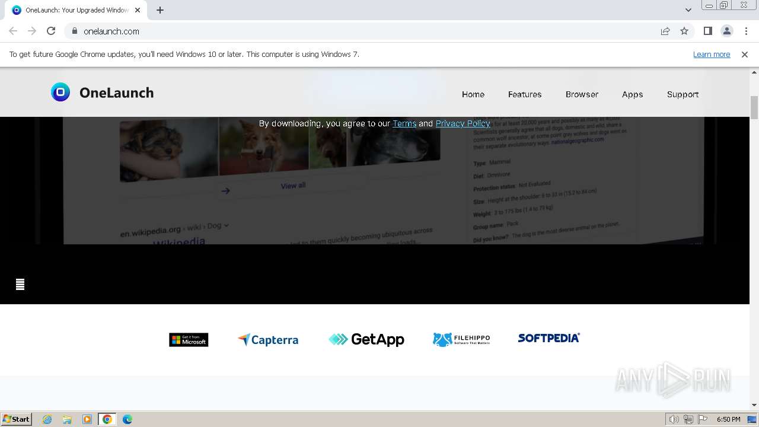
Task: Open the Chrome three-dot menu
Action: [x=746, y=31]
